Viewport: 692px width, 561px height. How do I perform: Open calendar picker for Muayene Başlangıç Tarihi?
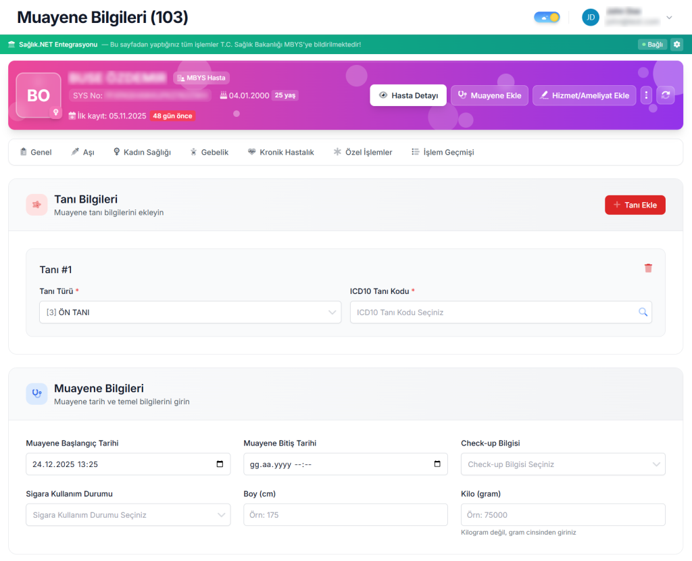220,464
